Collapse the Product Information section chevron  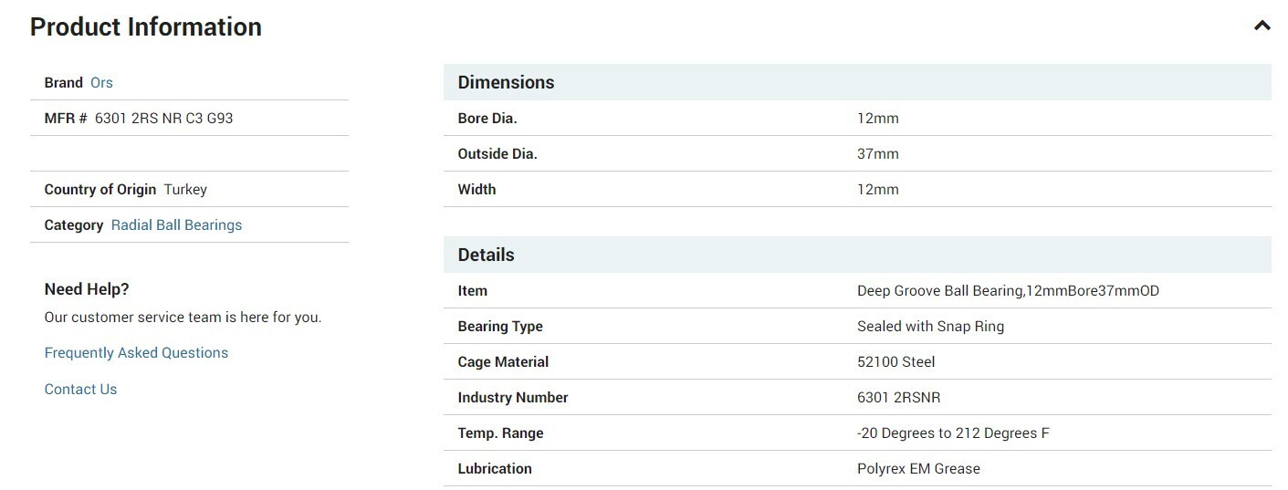click(x=1262, y=26)
